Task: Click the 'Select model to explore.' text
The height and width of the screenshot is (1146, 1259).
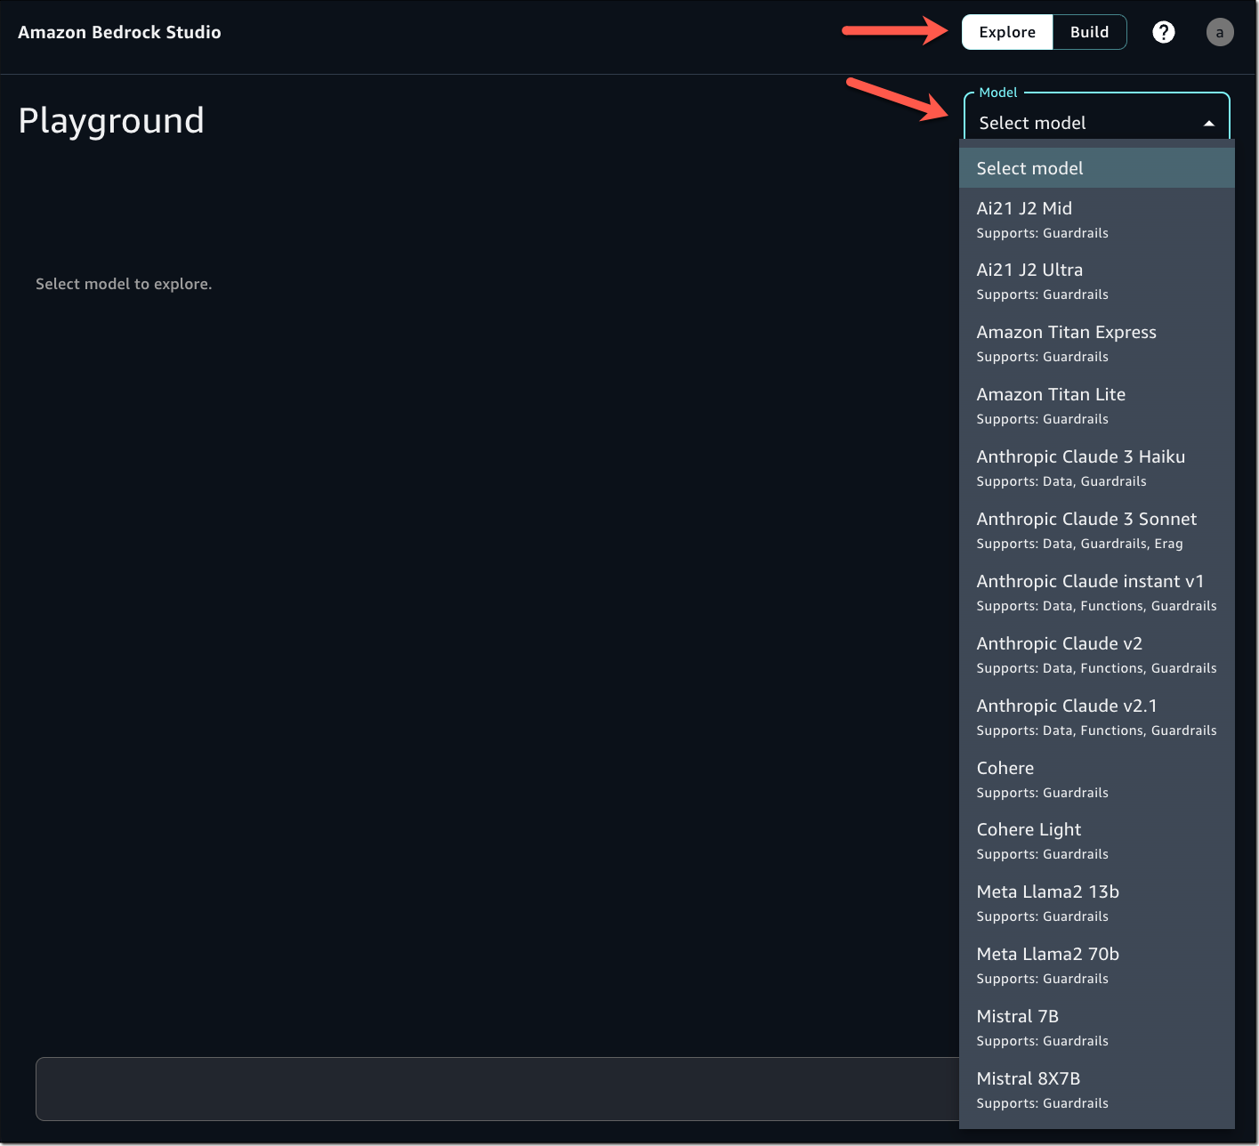Action: pyautogui.click(x=124, y=284)
